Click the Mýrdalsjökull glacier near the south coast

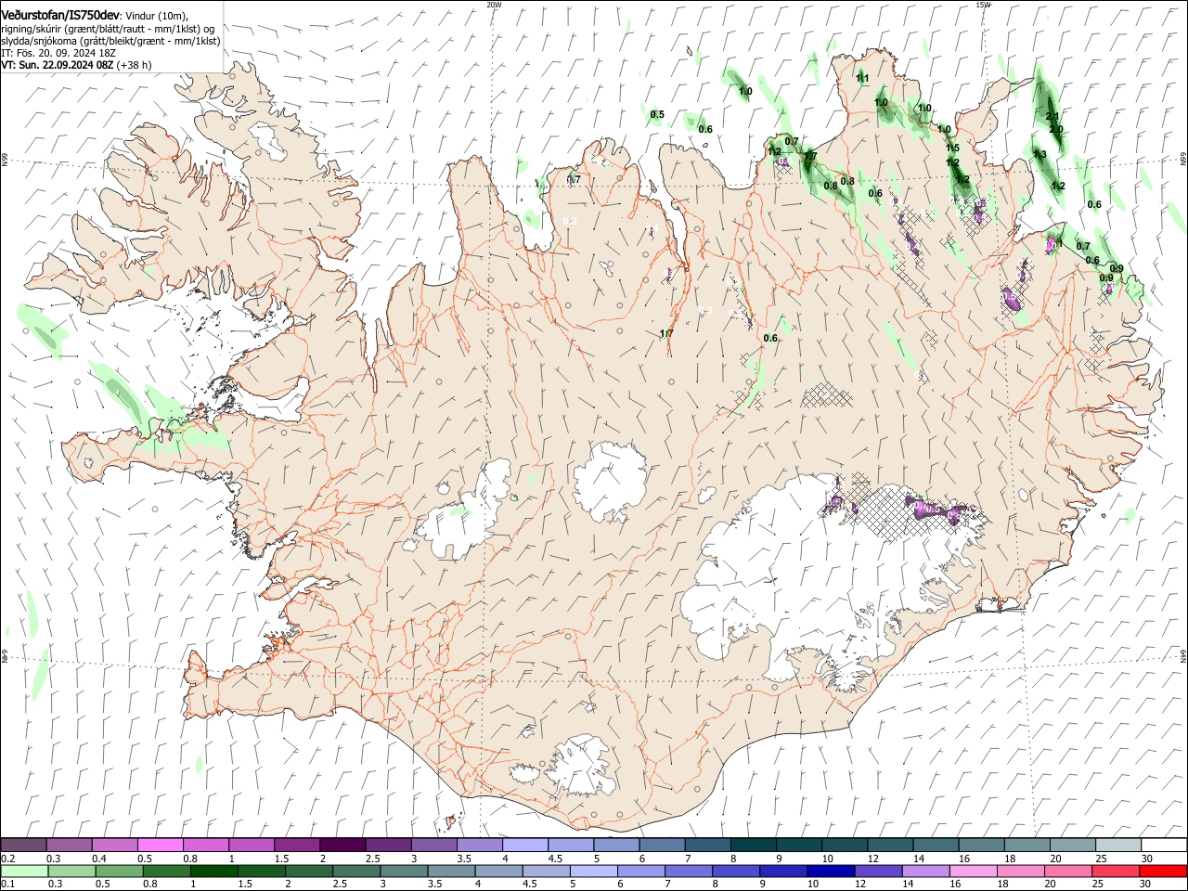click(580, 766)
